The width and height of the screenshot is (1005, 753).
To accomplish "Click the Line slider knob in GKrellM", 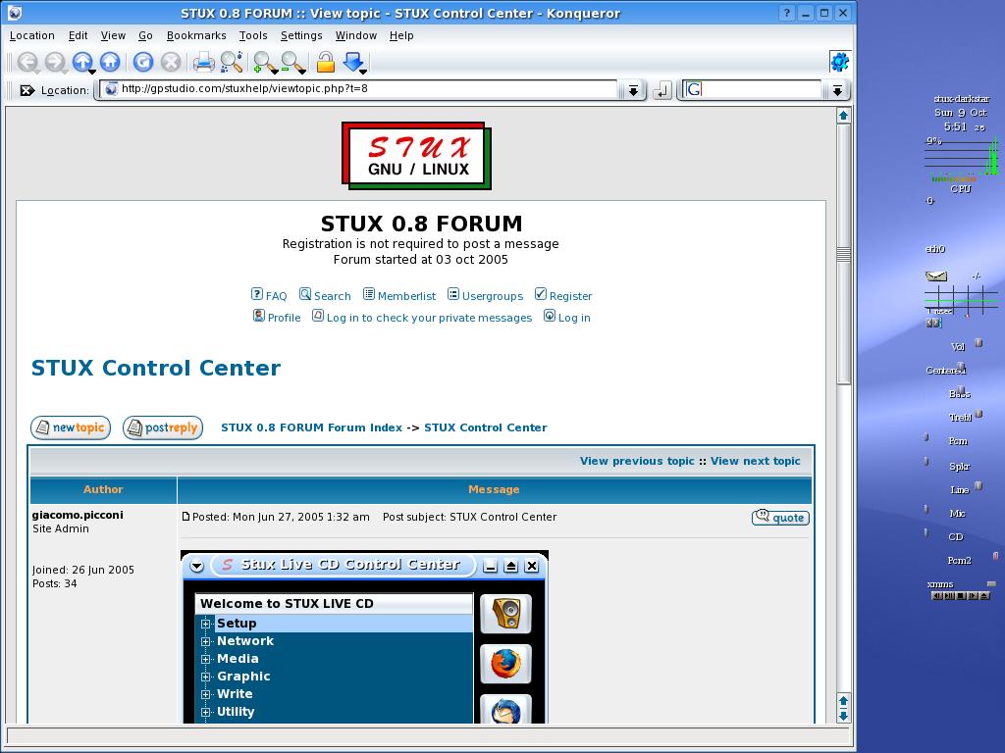I will click(979, 486).
